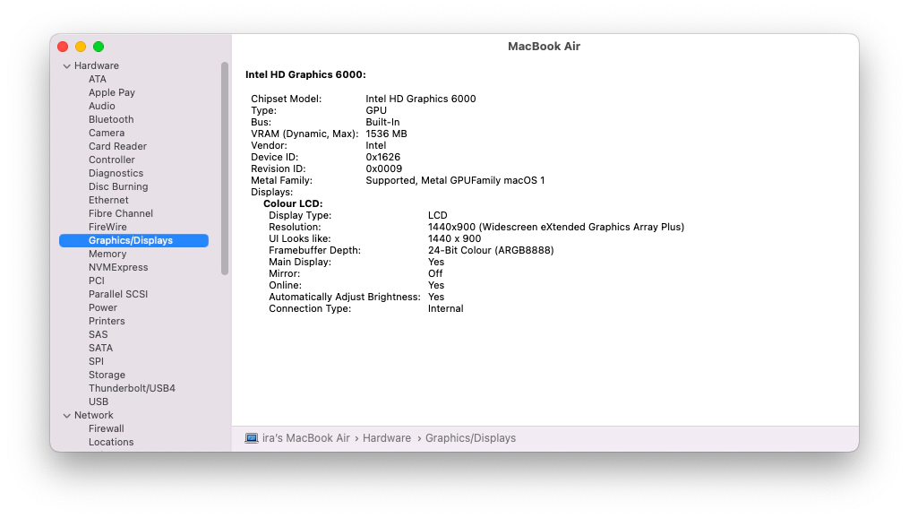The height and width of the screenshot is (518, 909).
Task: Open the SAS entry
Action: pyautogui.click(x=98, y=334)
